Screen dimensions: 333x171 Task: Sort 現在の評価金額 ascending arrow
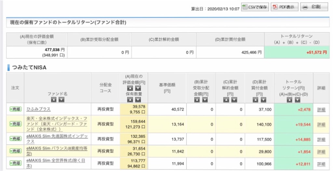click(130, 88)
